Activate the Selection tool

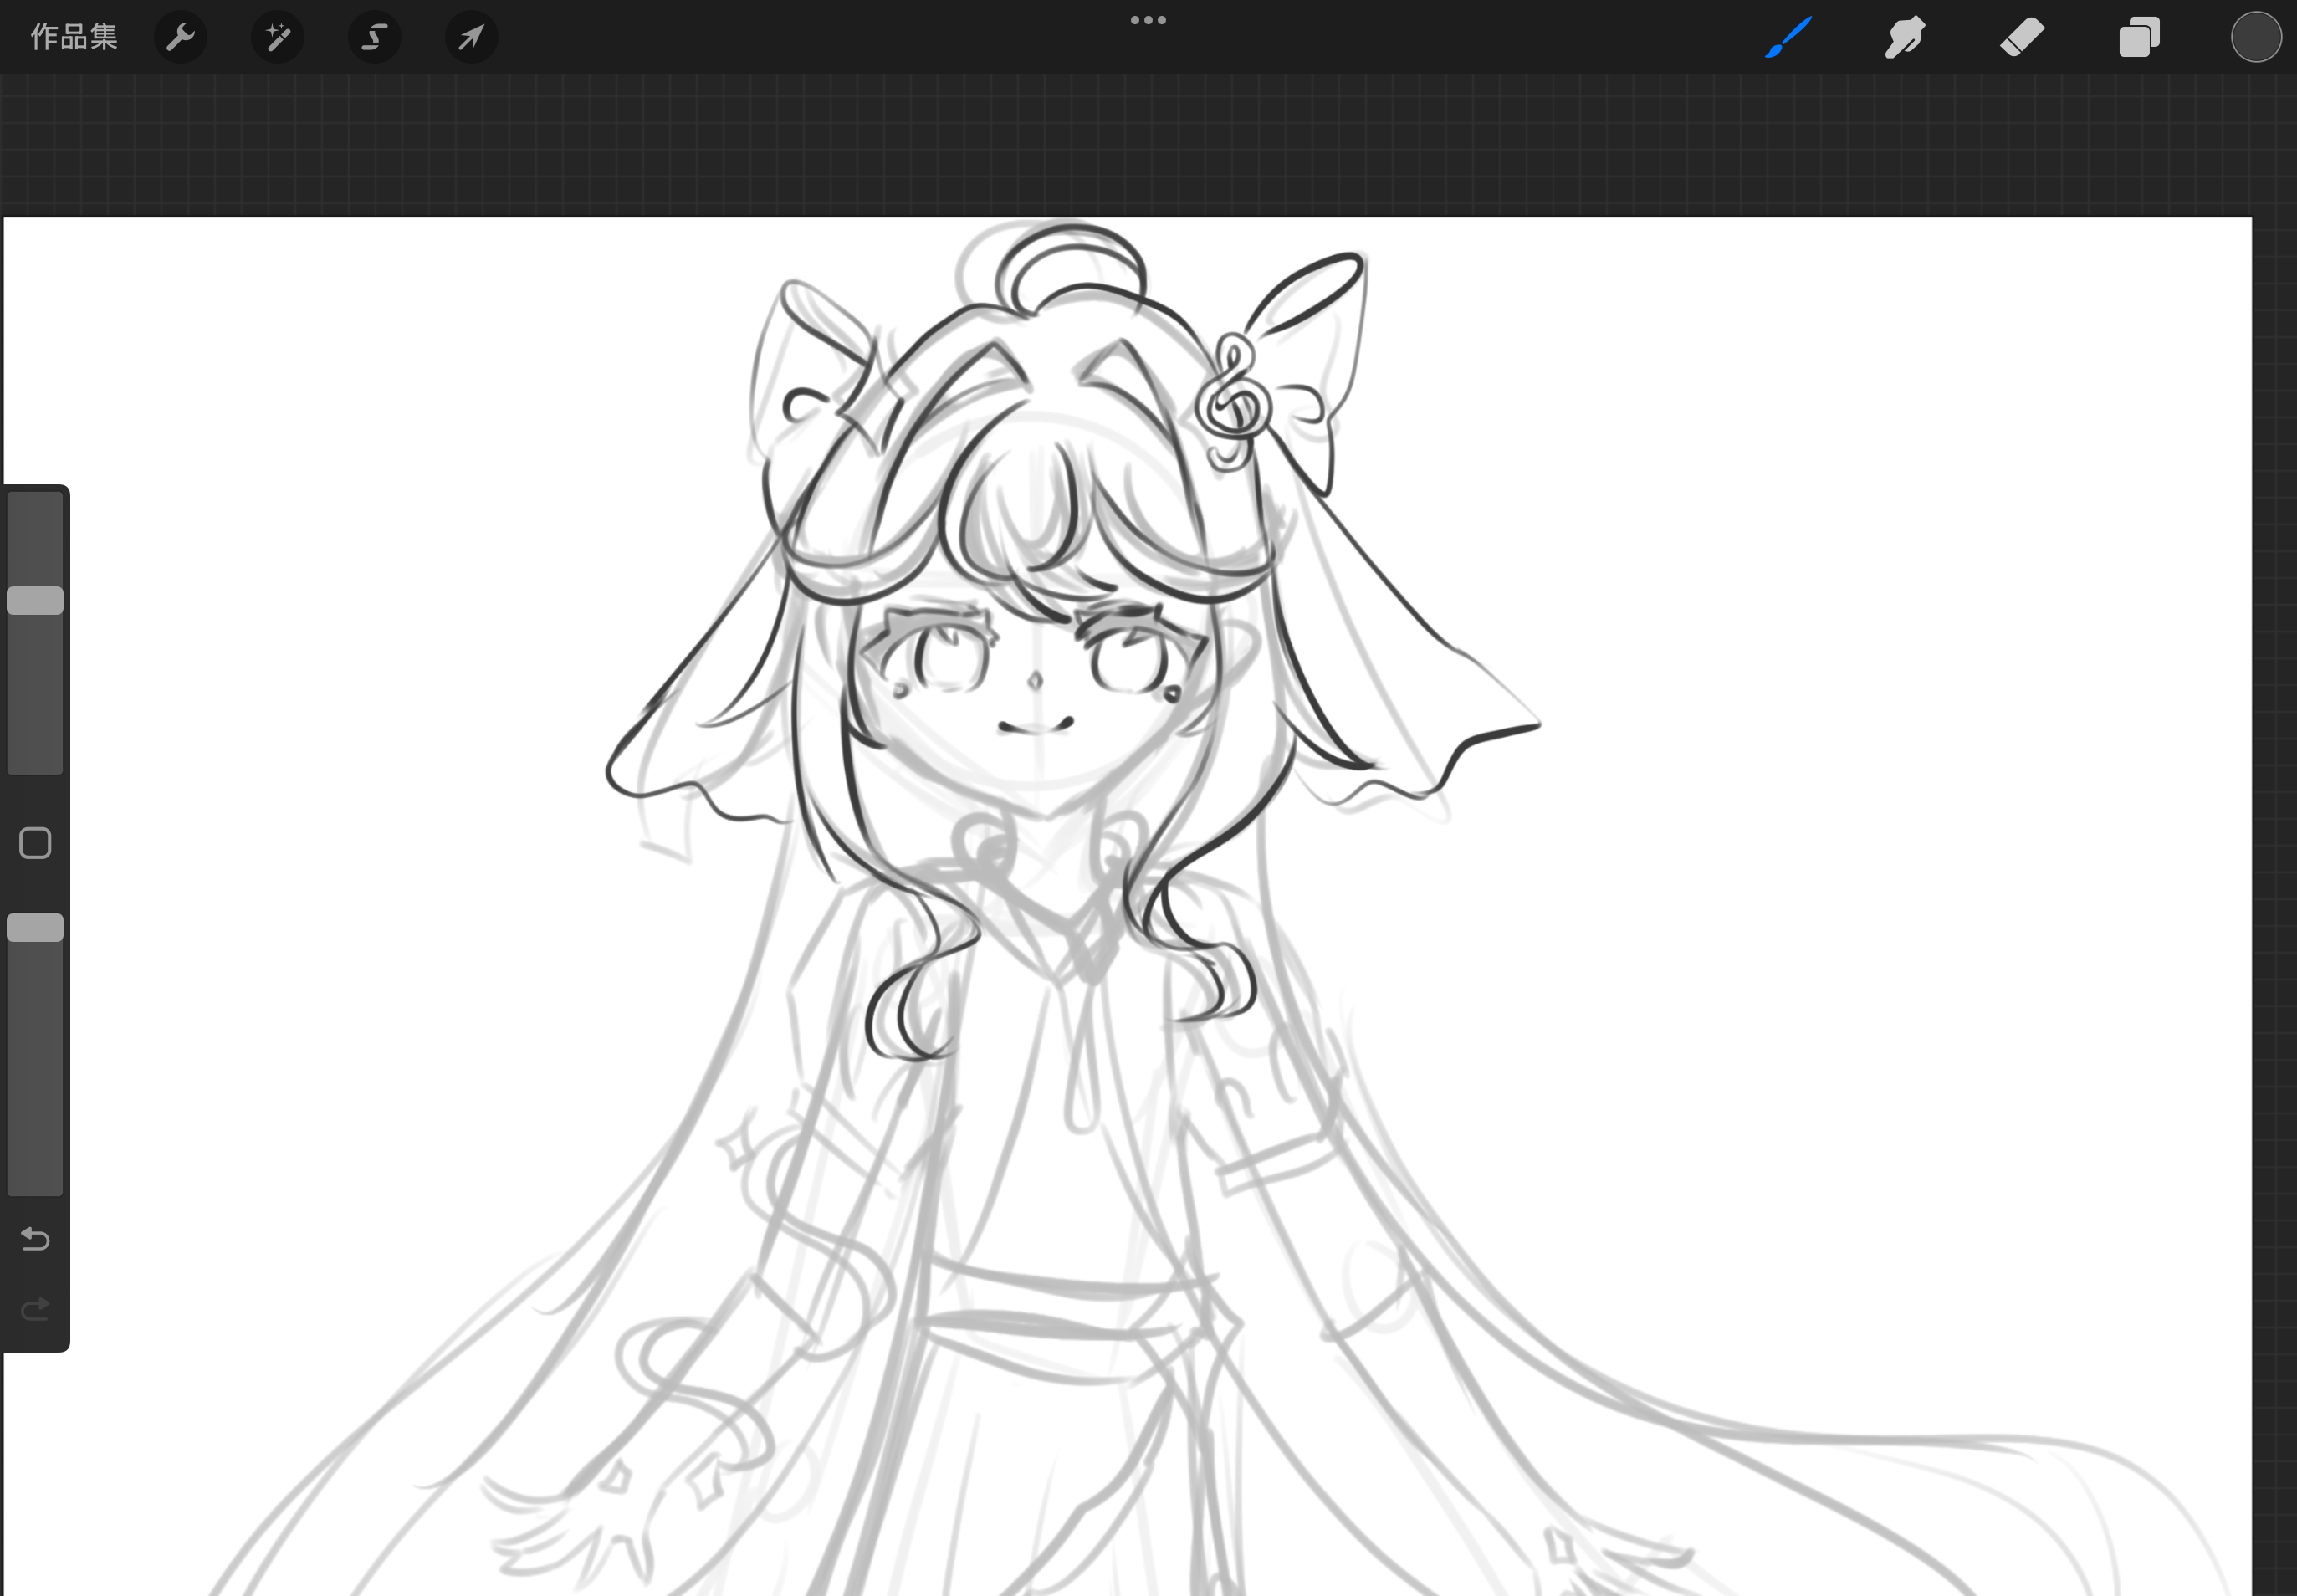point(374,37)
